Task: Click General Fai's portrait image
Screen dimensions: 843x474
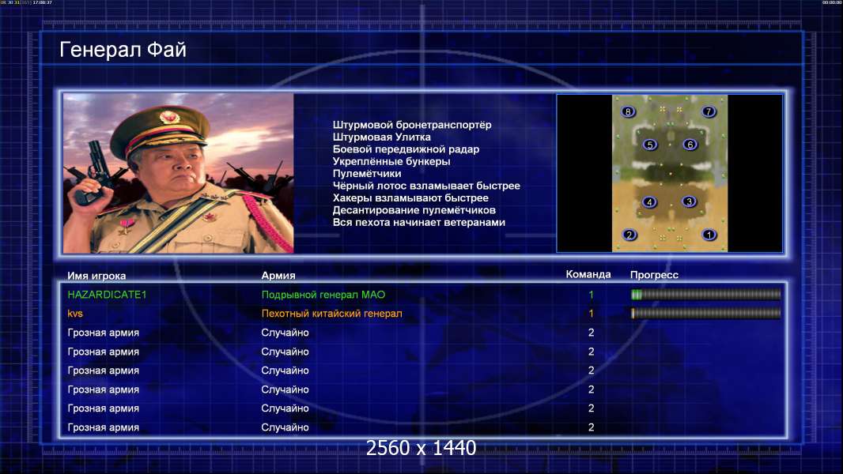Action: click(x=179, y=173)
